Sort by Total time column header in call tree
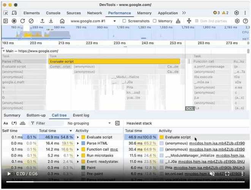The width and height of the screenshot is (251, 190). [x=56, y=131]
